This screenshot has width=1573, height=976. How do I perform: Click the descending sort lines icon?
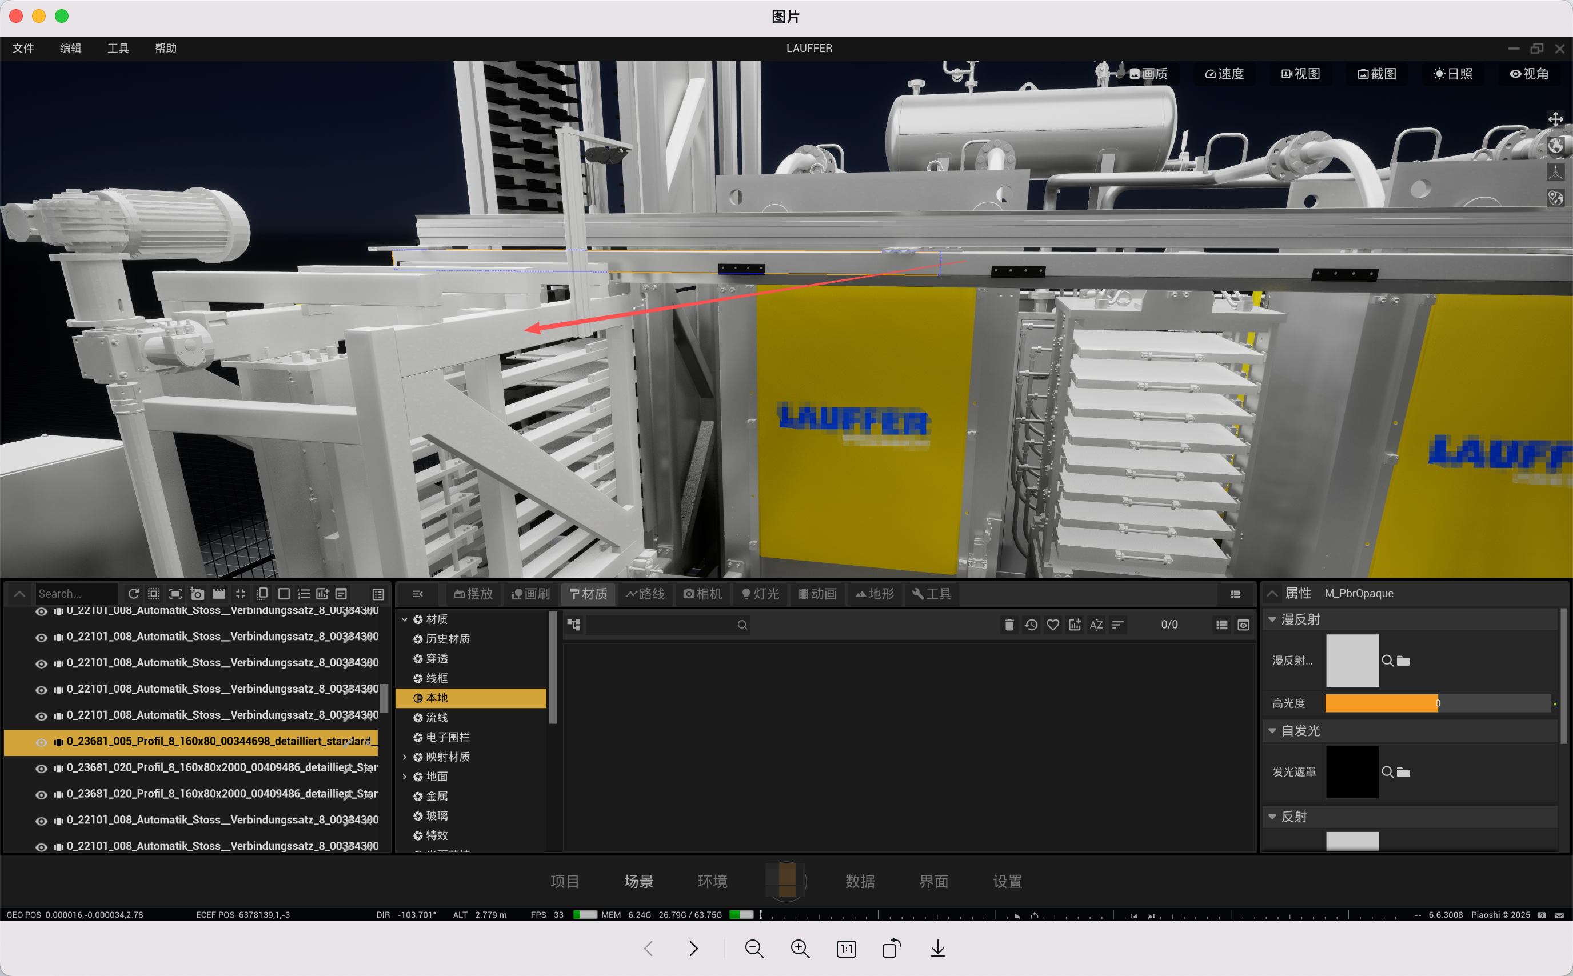point(1117,625)
